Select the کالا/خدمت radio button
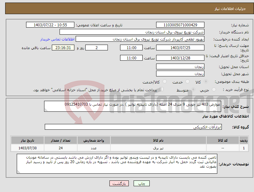 click(x=165, y=82)
